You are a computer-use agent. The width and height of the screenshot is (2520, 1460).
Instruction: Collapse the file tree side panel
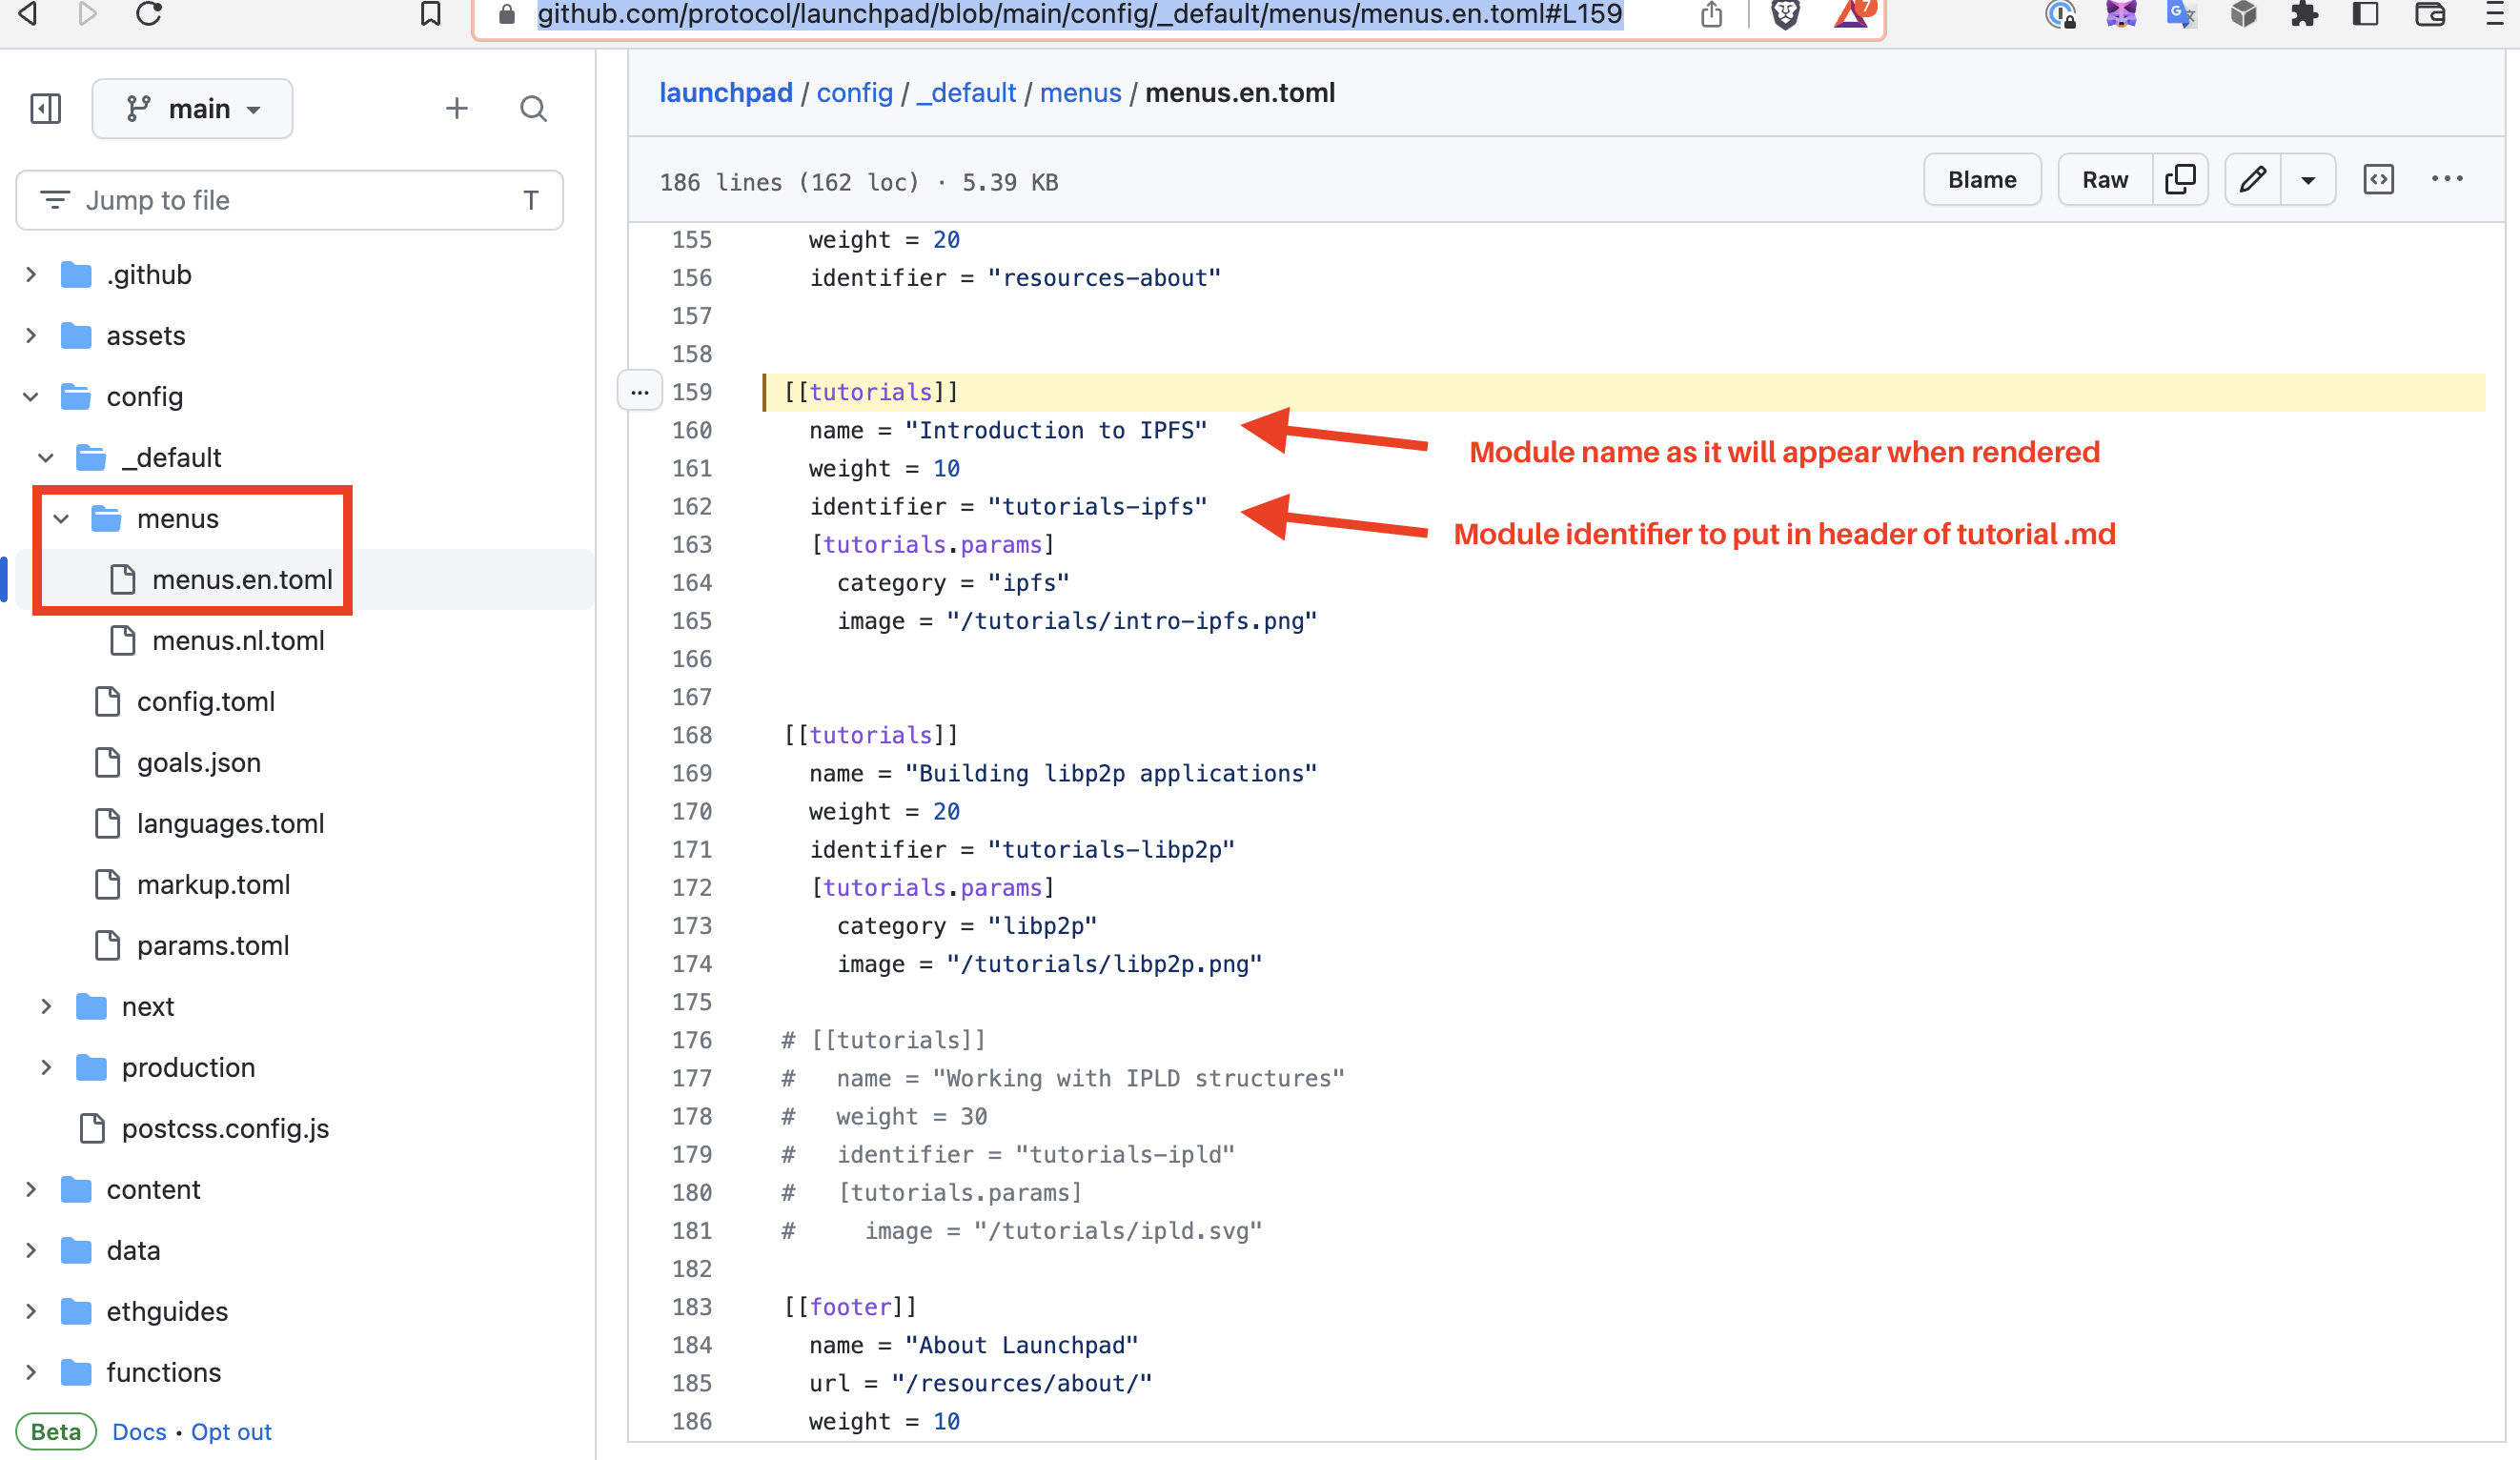(x=46, y=108)
